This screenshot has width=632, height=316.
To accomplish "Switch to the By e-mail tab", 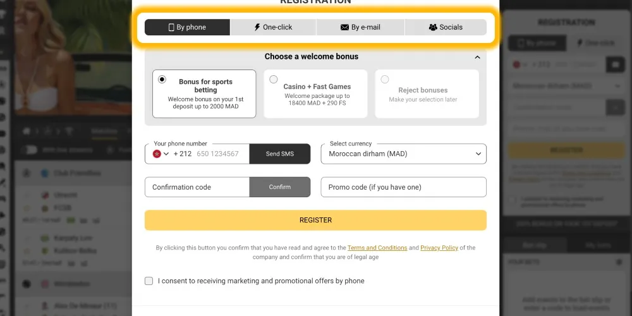I will tap(360, 27).
